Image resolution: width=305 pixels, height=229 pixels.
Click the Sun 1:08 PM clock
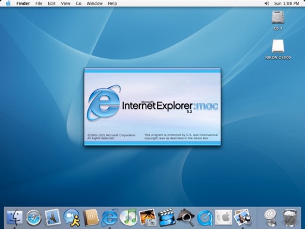[x=287, y=4]
